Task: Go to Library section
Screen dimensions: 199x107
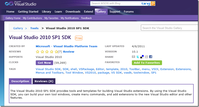Action: pos(46,12)
